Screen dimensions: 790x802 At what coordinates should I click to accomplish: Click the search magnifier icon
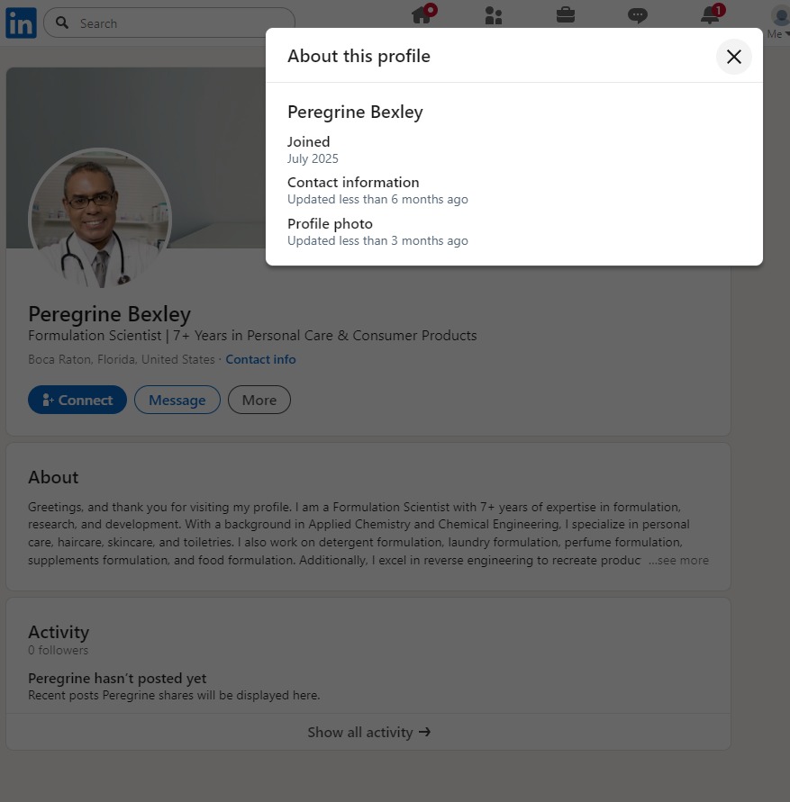tap(62, 23)
